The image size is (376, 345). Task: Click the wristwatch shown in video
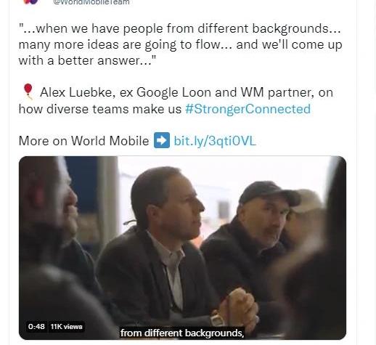pos(217,319)
